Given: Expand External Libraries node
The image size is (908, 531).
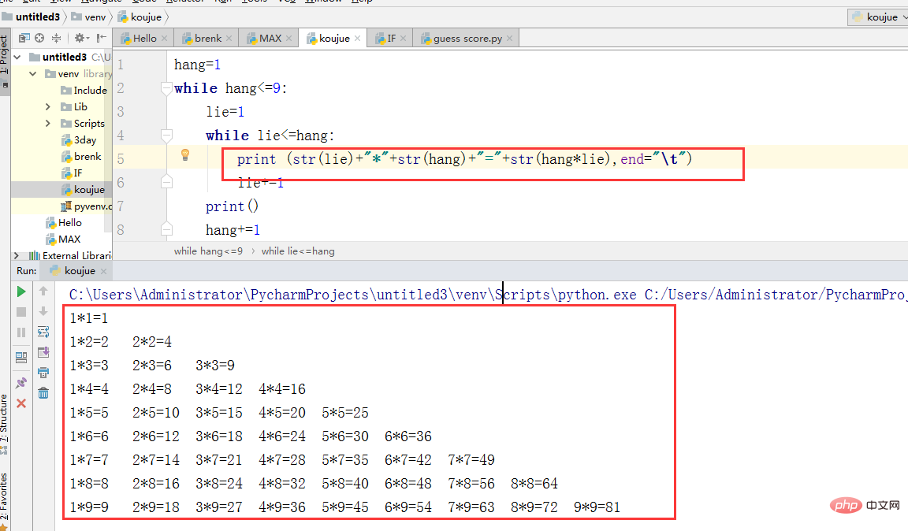Looking at the screenshot, I should pyautogui.click(x=17, y=255).
